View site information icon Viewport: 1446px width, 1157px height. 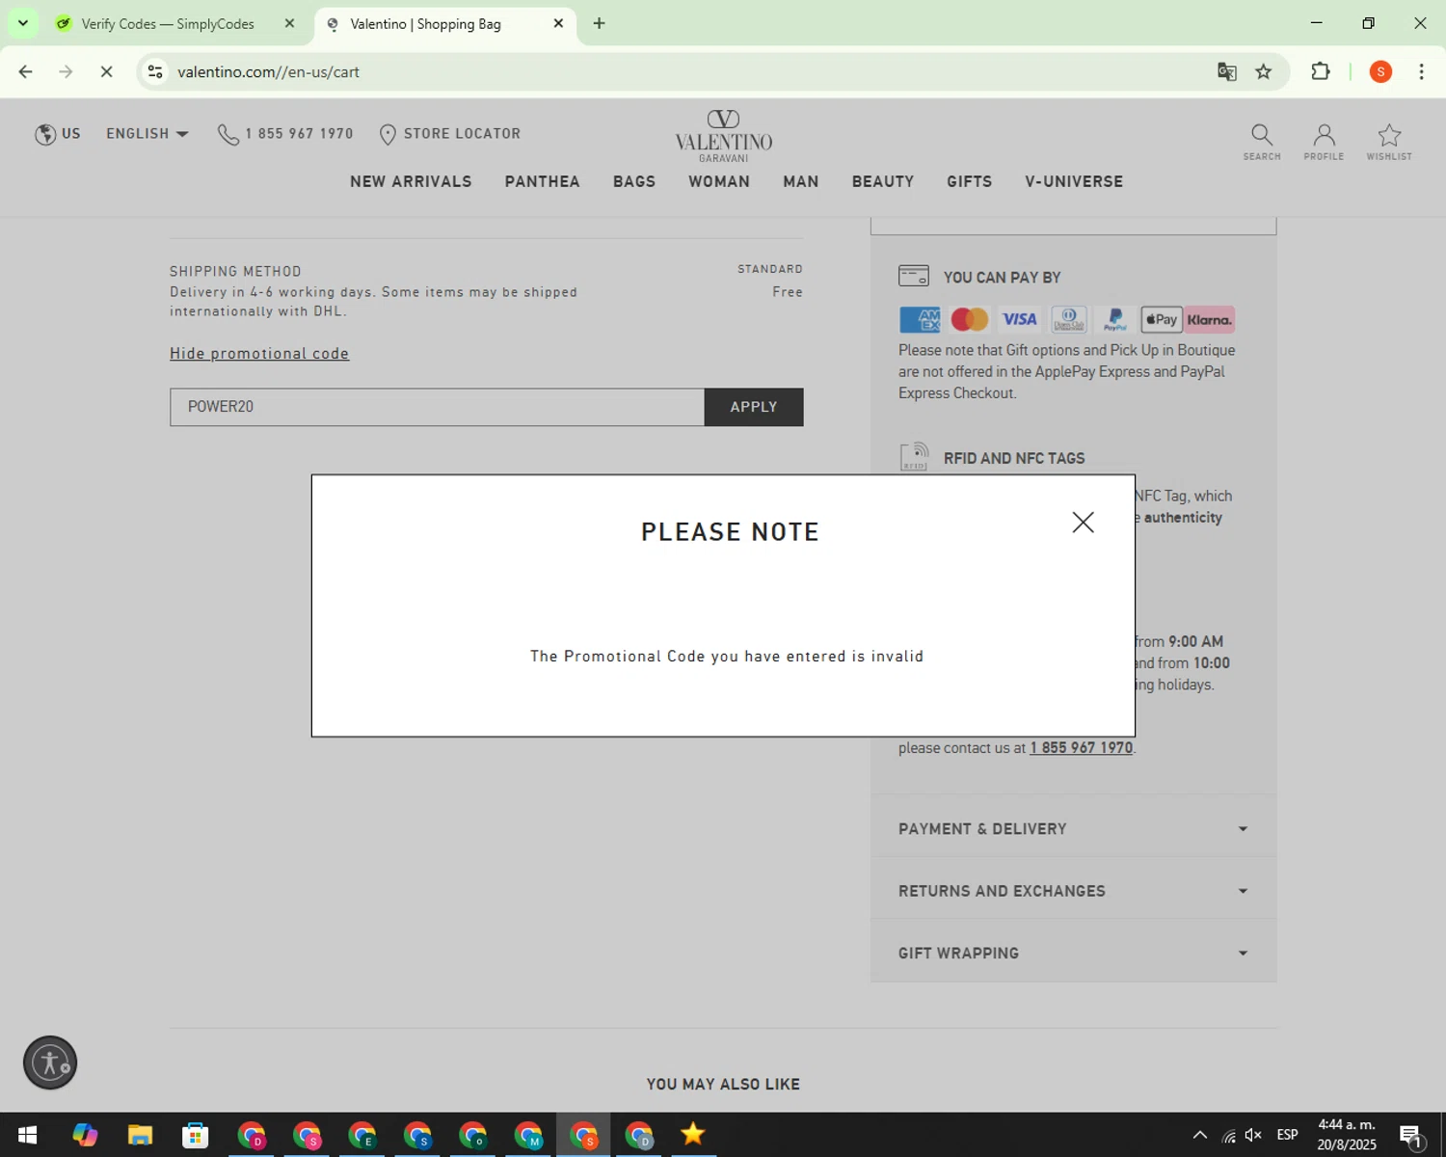tap(155, 72)
